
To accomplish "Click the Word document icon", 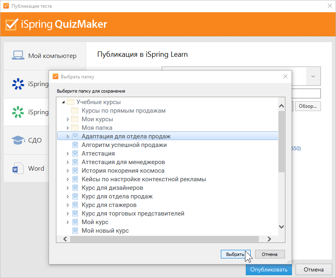I will click(x=18, y=168).
